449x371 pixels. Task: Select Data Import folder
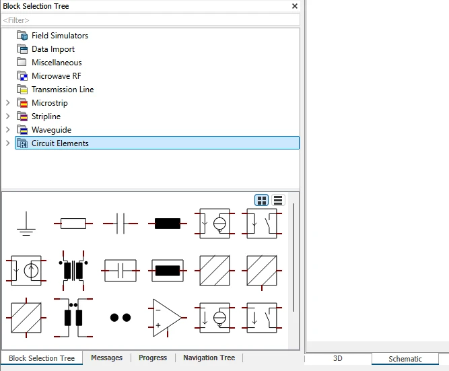46,49
